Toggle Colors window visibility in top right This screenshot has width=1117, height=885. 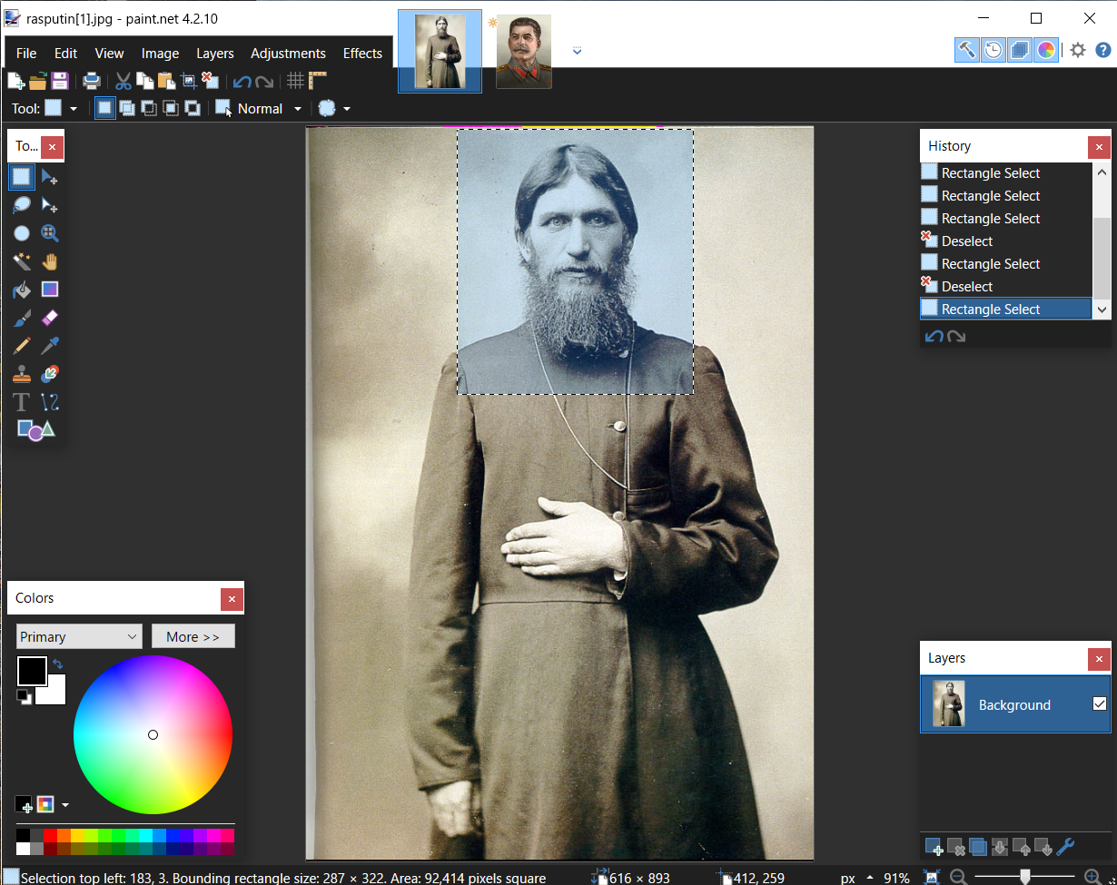(x=1046, y=50)
